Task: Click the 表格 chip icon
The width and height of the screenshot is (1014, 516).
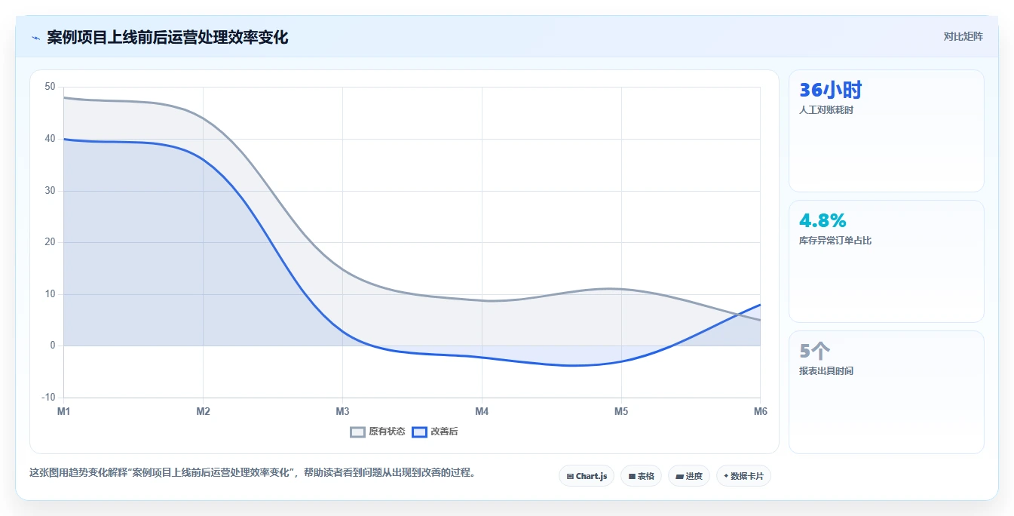Action: (x=632, y=477)
